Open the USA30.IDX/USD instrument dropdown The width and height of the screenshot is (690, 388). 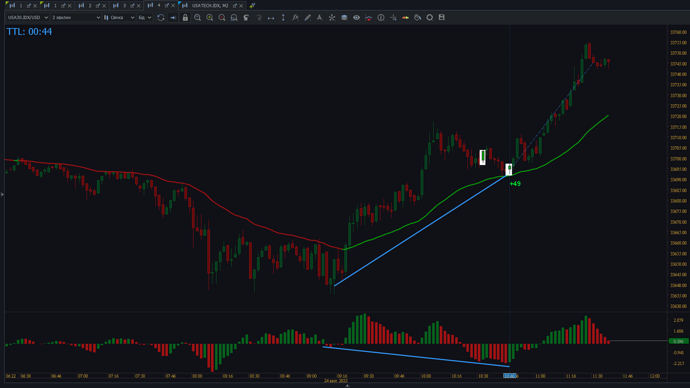click(x=28, y=18)
